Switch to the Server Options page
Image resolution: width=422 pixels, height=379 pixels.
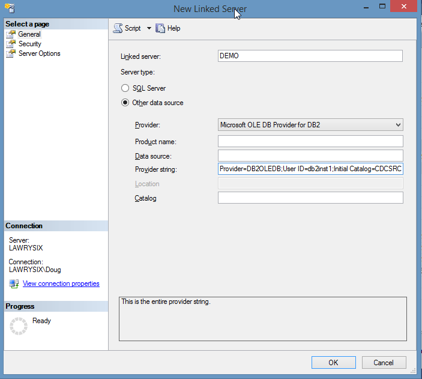tap(39, 53)
